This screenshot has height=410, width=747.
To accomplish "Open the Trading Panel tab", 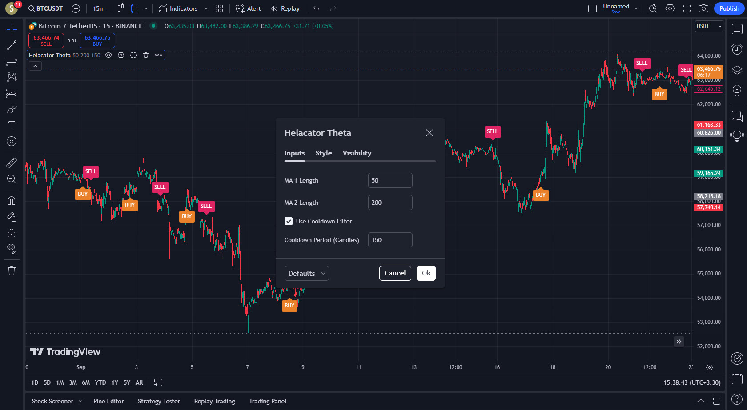I will (268, 401).
